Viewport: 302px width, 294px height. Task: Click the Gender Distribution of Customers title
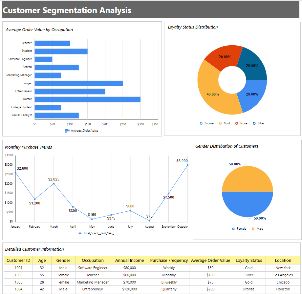227,146
